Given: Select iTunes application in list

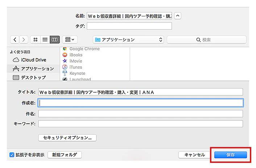Looking at the screenshot, I should [x=76, y=67].
